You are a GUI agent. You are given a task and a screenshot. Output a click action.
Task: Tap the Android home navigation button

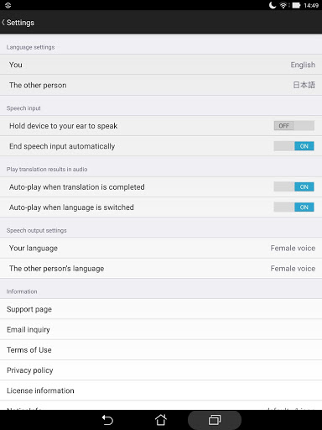[x=161, y=420]
